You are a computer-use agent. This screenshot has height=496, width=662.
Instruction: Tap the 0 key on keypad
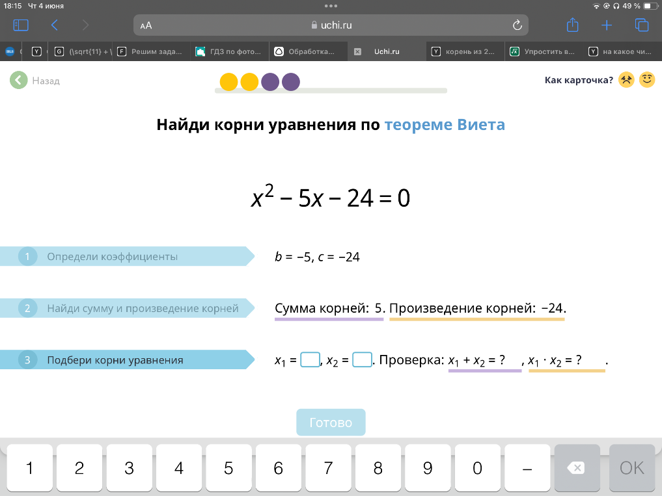point(478,468)
